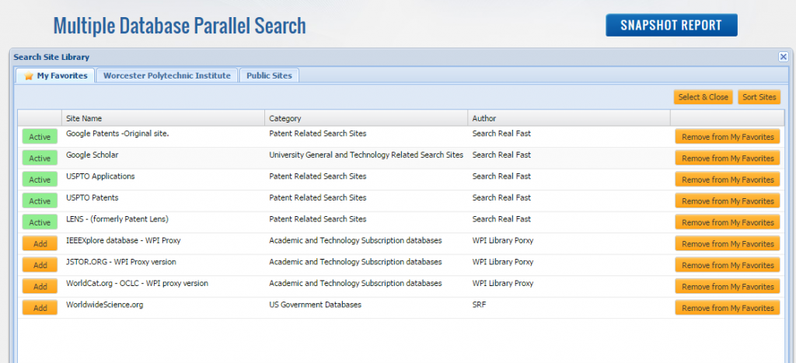
Task: Close the Search Site Library dialog
Action: coord(784,57)
